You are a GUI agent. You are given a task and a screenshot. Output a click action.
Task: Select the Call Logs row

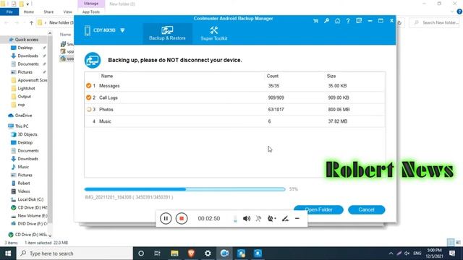[x=234, y=97]
